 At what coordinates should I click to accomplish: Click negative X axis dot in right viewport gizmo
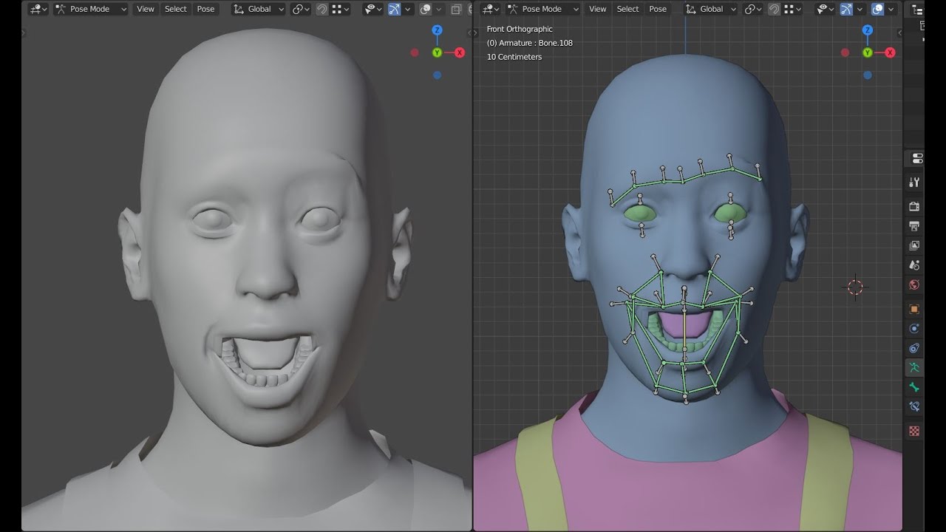pos(845,52)
